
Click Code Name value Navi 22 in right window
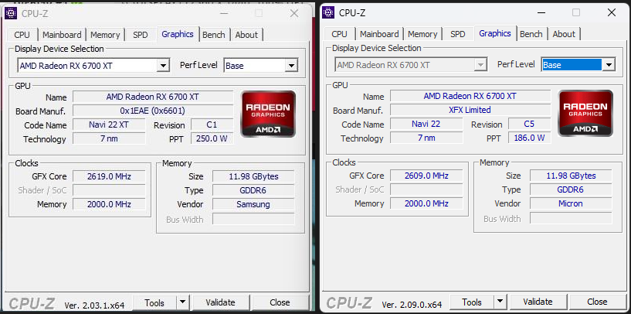coord(426,124)
